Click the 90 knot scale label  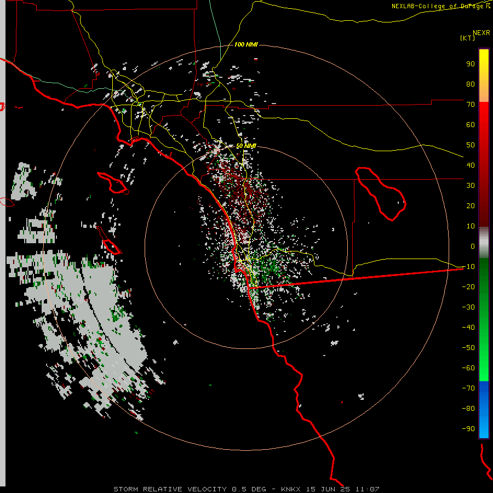(x=471, y=64)
